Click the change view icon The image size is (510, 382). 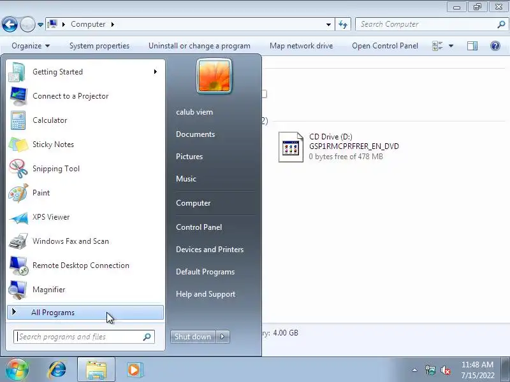click(437, 46)
